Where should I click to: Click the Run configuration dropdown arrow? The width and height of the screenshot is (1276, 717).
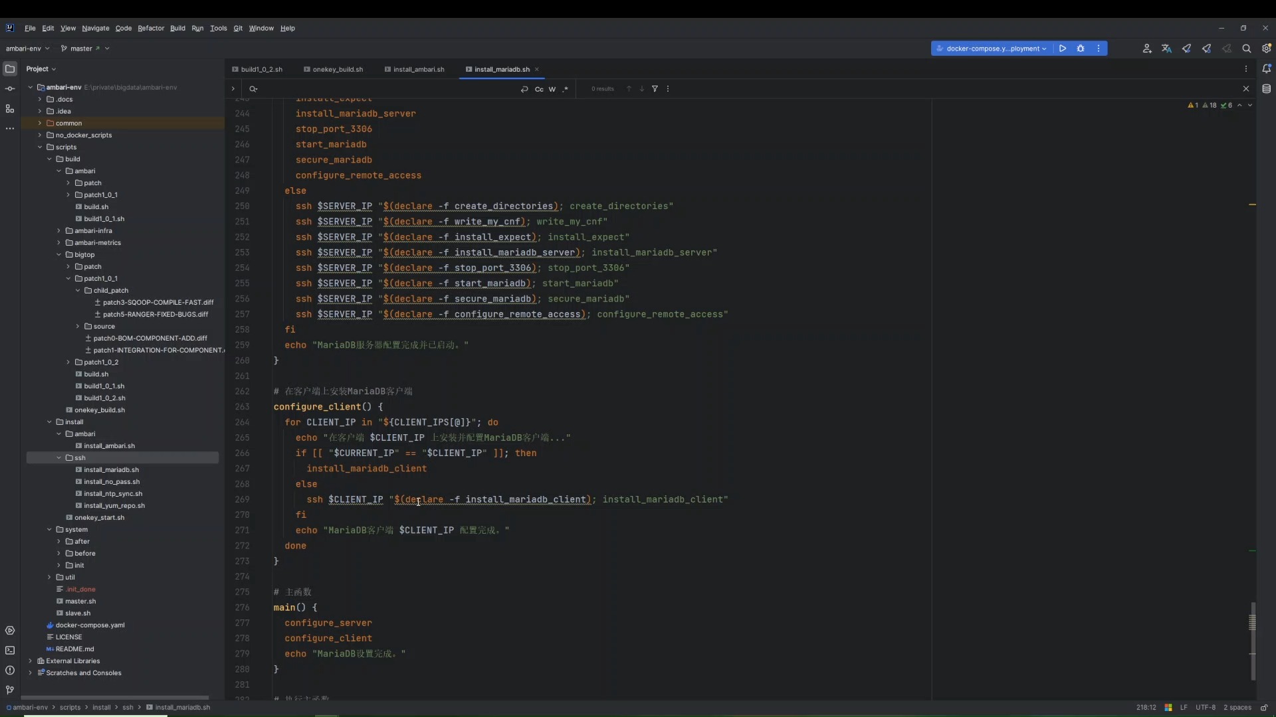(x=1044, y=48)
